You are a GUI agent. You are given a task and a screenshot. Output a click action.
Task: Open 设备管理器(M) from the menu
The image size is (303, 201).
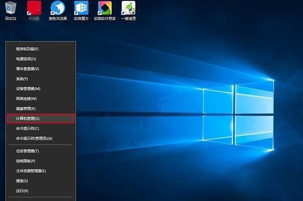[41, 89]
